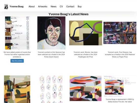Click the Paddington Art Prize news text
The width and height of the screenshot is (137, 103).
click(86, 55)
